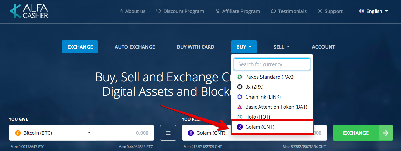The image size is (401, 151).
Task: Open the About us link
Action: click(x=132, y=11)
